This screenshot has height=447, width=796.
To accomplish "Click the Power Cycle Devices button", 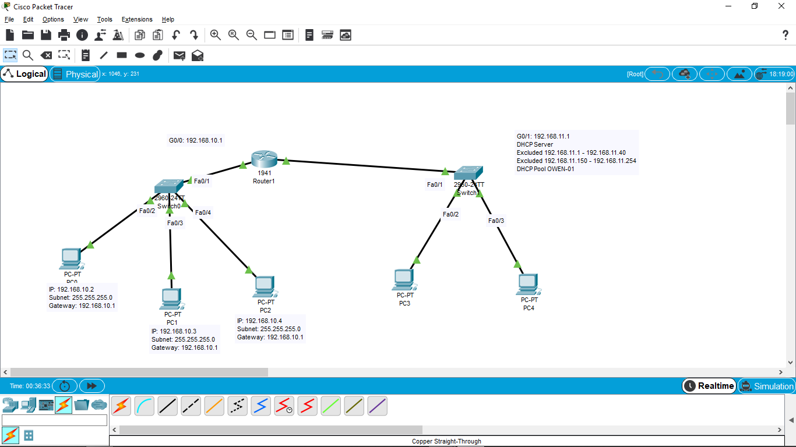I will click(x=65, y=386).
